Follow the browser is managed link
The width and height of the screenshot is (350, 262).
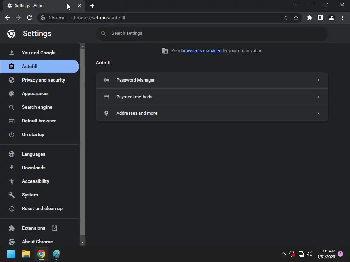201,51
